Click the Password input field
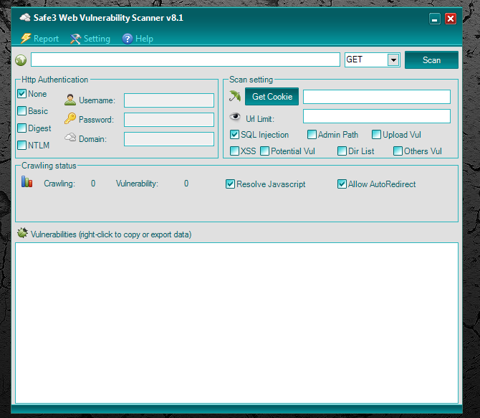480x418 pixels. [169, 120]
